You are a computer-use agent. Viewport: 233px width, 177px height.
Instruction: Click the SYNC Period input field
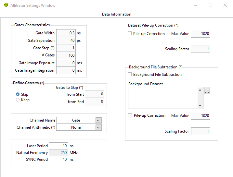coord(58,159)
